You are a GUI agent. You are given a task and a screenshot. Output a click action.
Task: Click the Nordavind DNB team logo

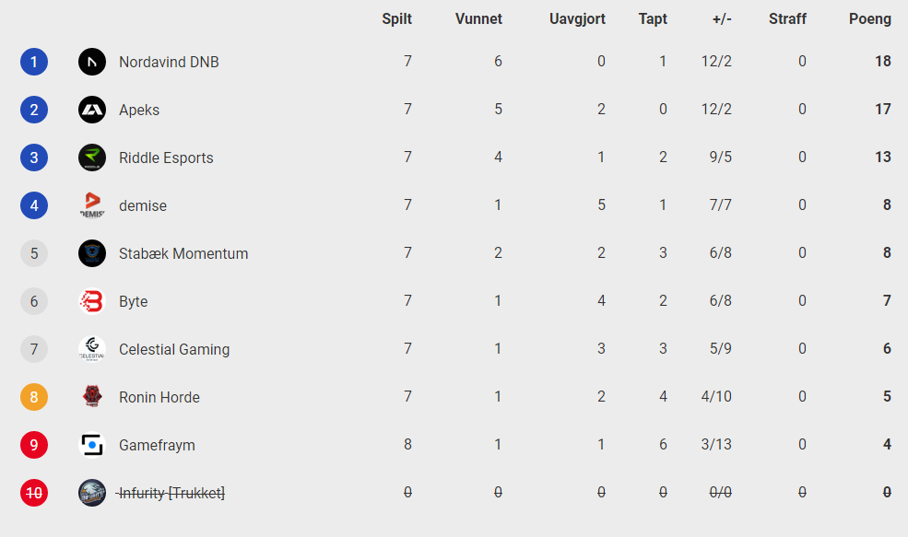pos(92,62)
